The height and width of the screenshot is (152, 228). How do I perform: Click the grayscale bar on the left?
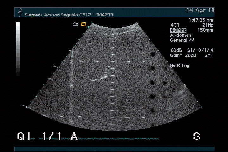pos(18,49)
